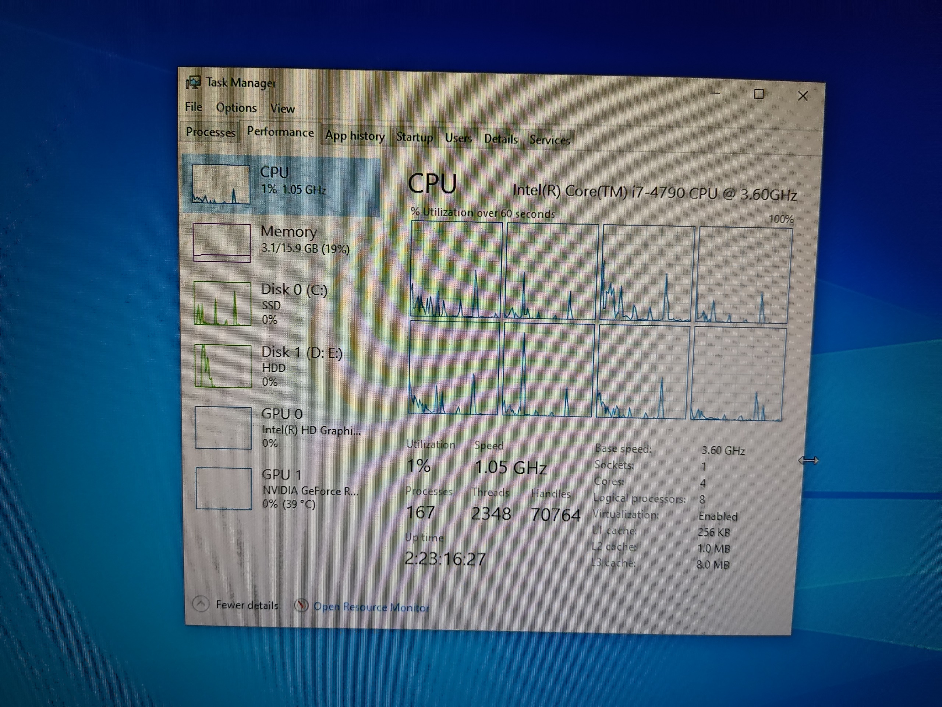Click the Logical processors value 8
Screen dimensions: 942x707
point(702,499)
